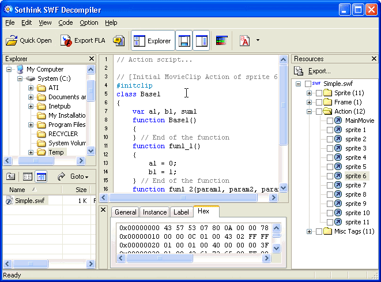Click the yellow comment notes toolbar icon
The image size is (381, 282).
(119, 40)
